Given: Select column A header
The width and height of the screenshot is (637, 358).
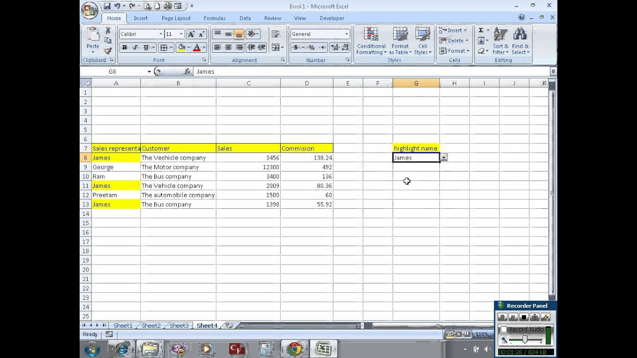Looking at the screenshot, I should point(116,83).
